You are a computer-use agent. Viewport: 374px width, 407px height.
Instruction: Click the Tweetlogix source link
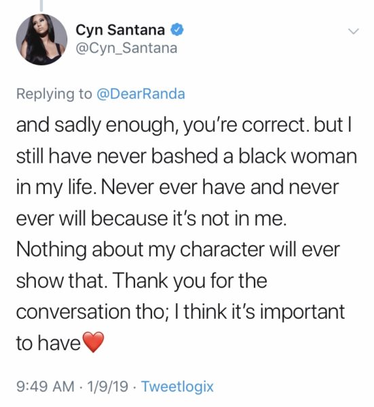click(177, 387)
